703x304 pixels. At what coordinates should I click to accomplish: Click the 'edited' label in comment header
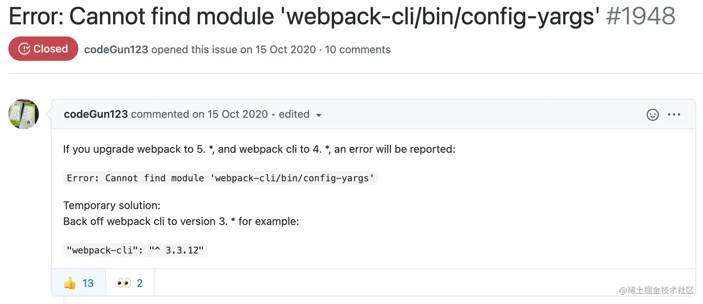(294, 114)
